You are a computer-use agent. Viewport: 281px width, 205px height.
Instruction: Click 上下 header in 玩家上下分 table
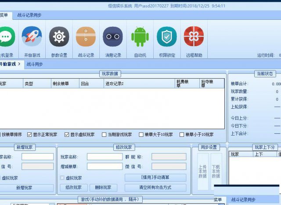tap(265, 154)
